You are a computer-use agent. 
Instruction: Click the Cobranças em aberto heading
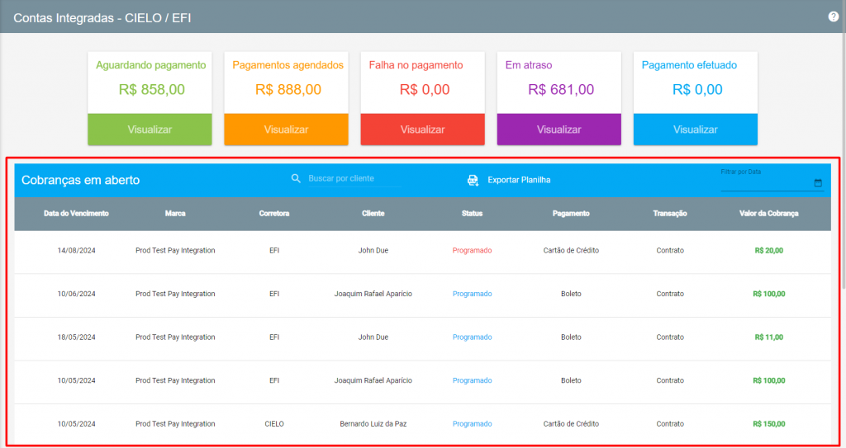point(80,180)
